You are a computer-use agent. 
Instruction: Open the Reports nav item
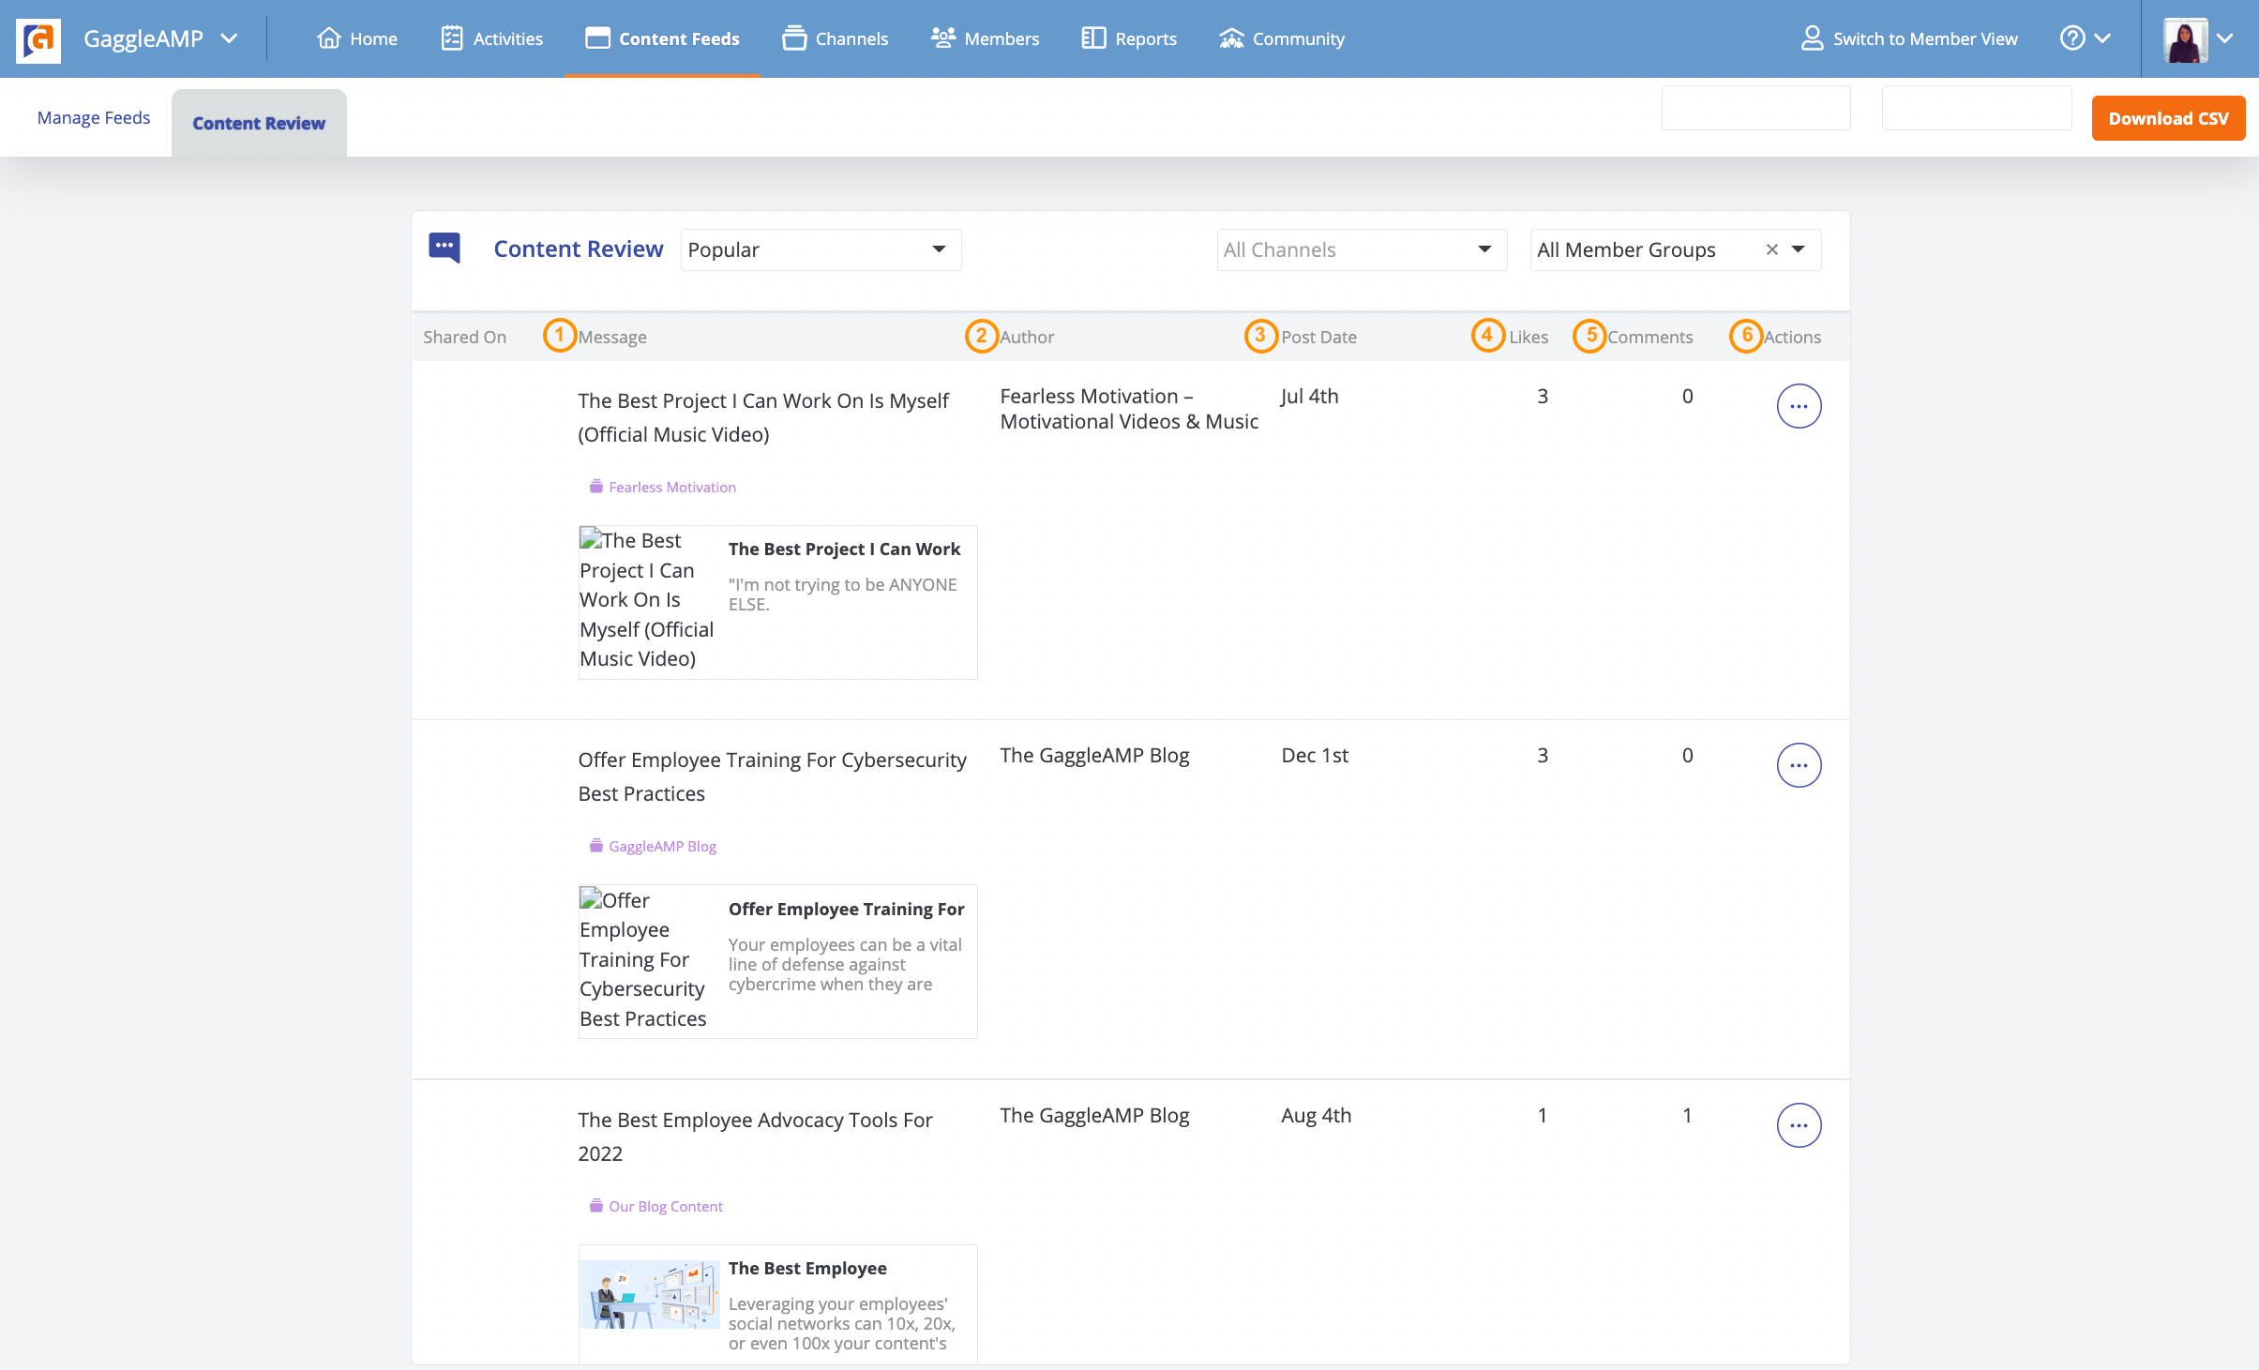point(1129,38)
